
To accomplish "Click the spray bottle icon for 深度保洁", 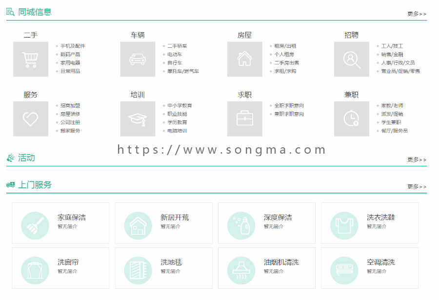I will (241, 225).
